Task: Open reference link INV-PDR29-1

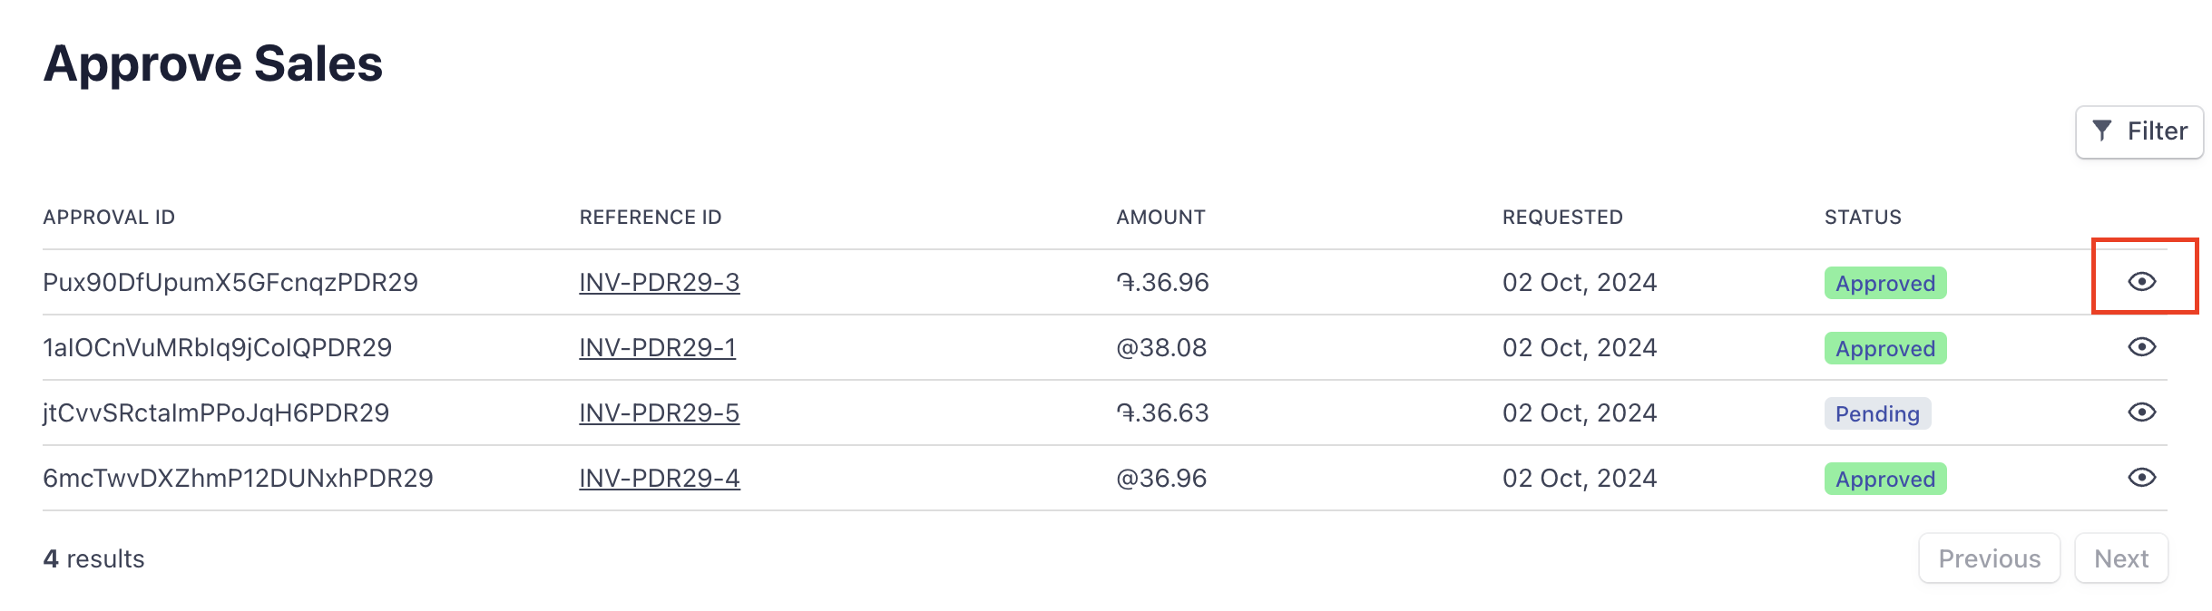Action: coord(658,348)
